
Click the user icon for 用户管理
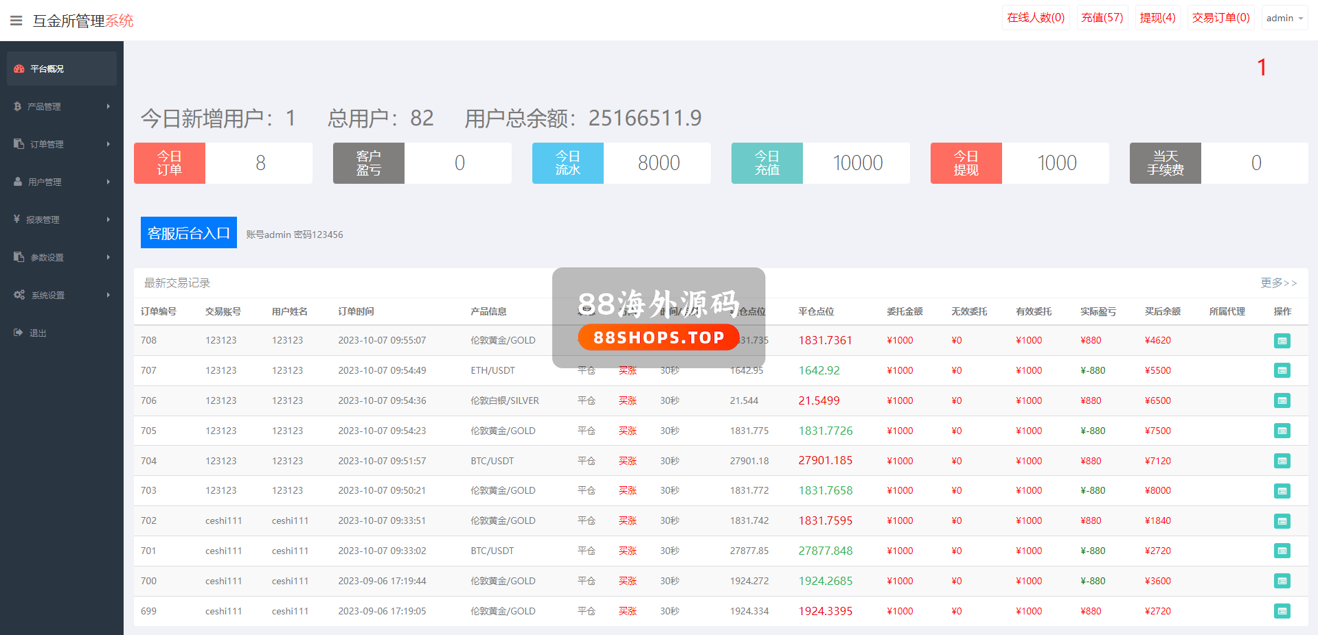tap(18, 182)
